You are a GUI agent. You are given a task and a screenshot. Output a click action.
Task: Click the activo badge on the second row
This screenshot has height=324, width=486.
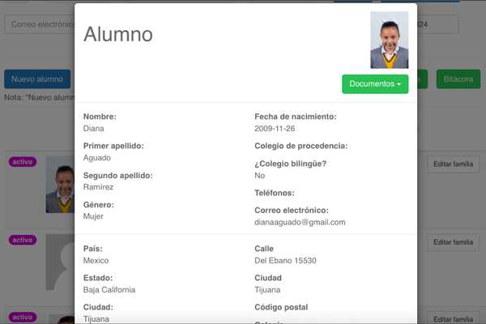coord(23,240)
